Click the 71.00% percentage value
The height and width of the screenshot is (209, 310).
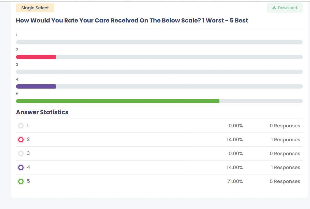point(235,181)
